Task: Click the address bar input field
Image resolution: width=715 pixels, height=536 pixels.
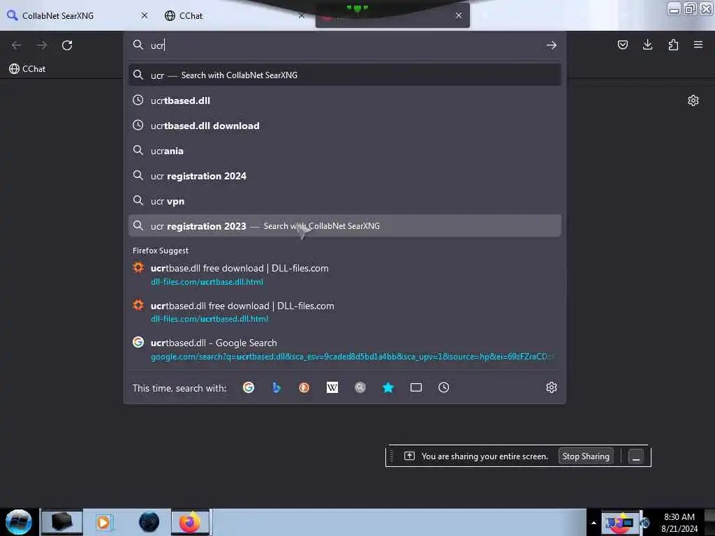Action: coord(345,45)
